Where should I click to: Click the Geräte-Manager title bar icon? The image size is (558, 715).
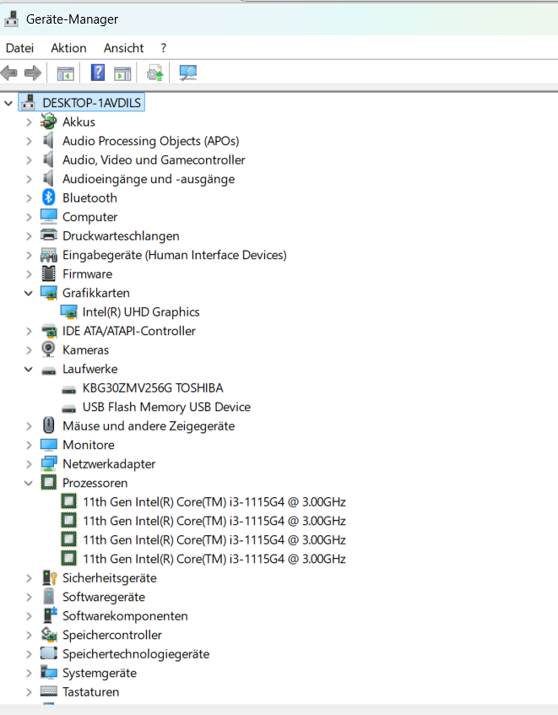click(x=12, y=19)
